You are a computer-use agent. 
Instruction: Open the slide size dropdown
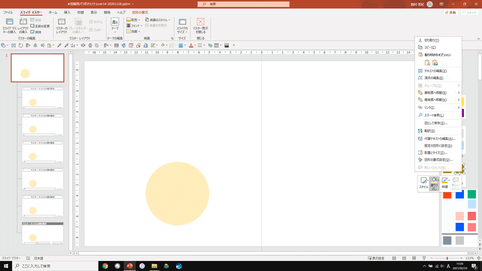[182, 25]
